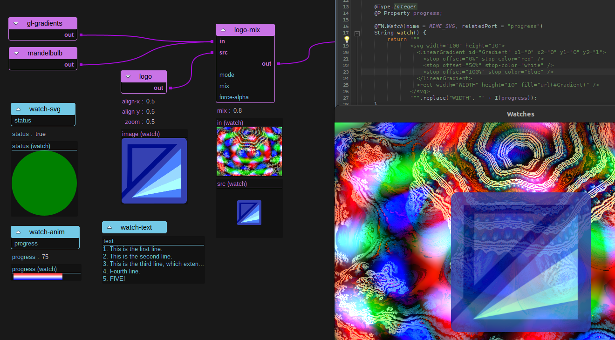615x340 pixels.
Task: Click the 'String watch() {' code line
Action: (x=400, y=33)
